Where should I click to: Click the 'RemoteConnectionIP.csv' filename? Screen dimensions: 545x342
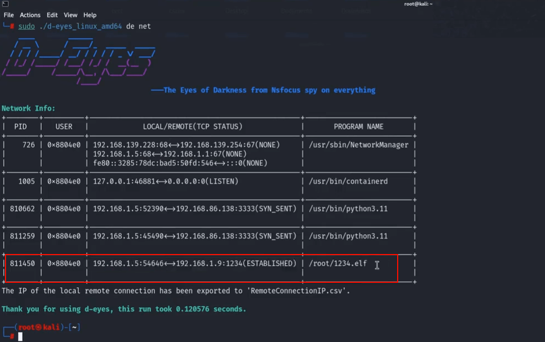pos(298,291)
